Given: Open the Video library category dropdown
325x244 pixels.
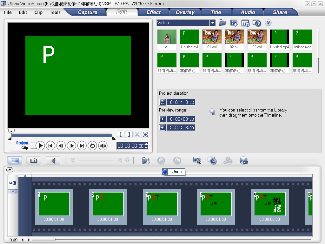Looking at the screenshot, I should pos(213,23).
